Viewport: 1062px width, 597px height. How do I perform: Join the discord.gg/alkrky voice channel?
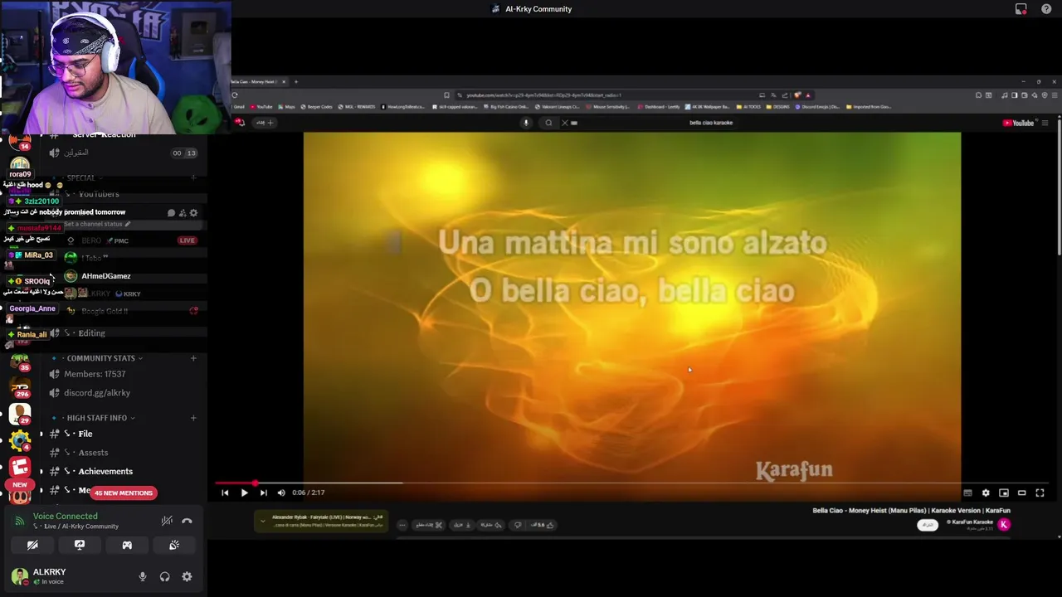click(x=123, y=393)
